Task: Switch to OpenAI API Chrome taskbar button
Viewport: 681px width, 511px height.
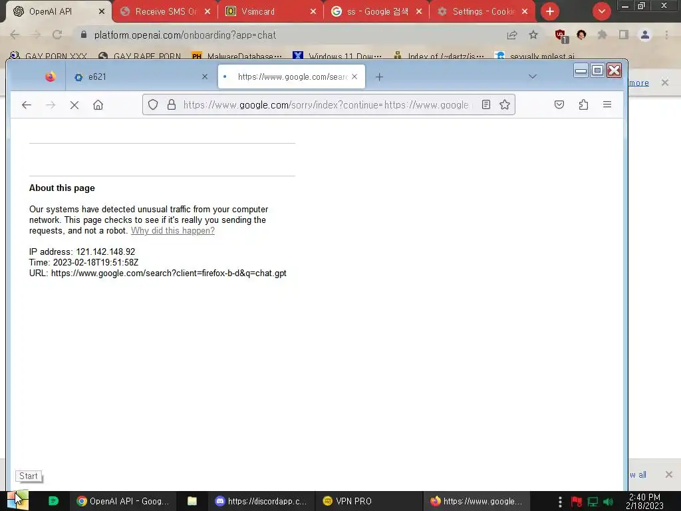Action: (123, 501)
